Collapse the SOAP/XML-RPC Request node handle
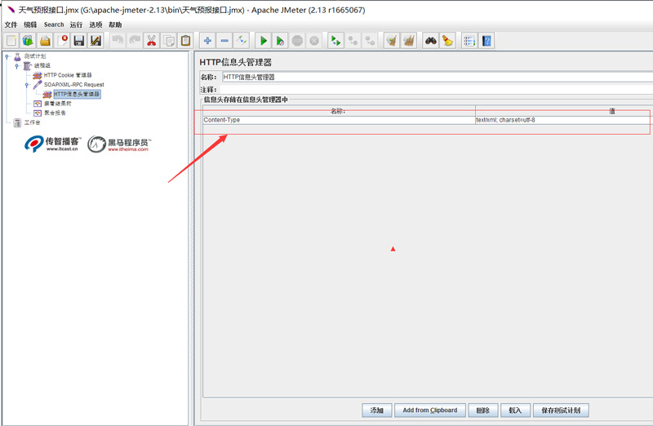Viewport: 653px width, 426px height. pos(27,85)
